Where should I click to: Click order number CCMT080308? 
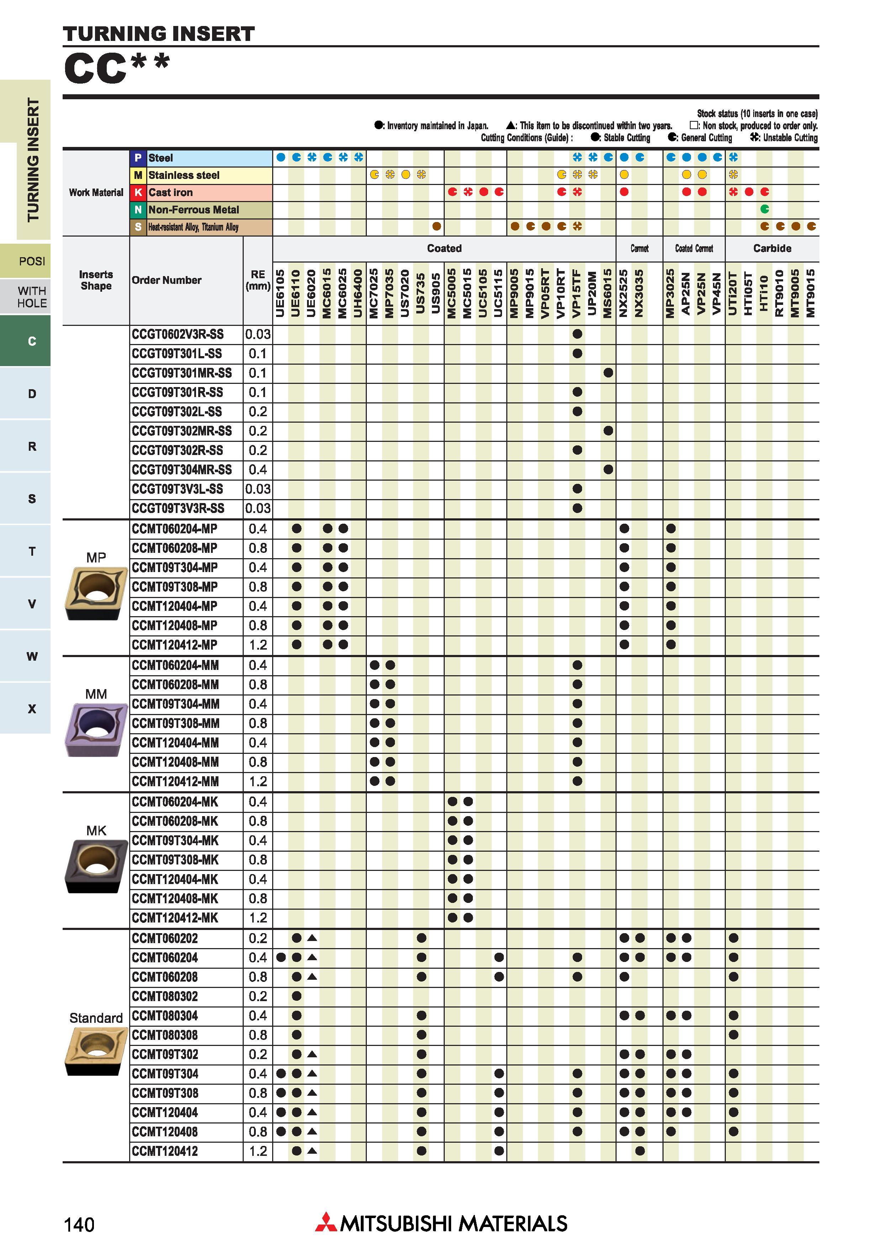pos(165,1035)
